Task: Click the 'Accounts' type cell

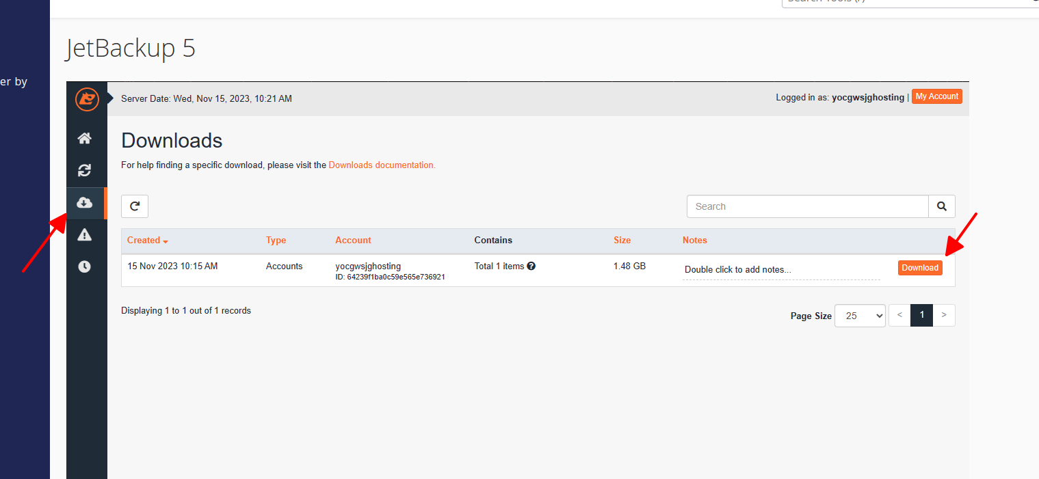Action: click(285, 266)
